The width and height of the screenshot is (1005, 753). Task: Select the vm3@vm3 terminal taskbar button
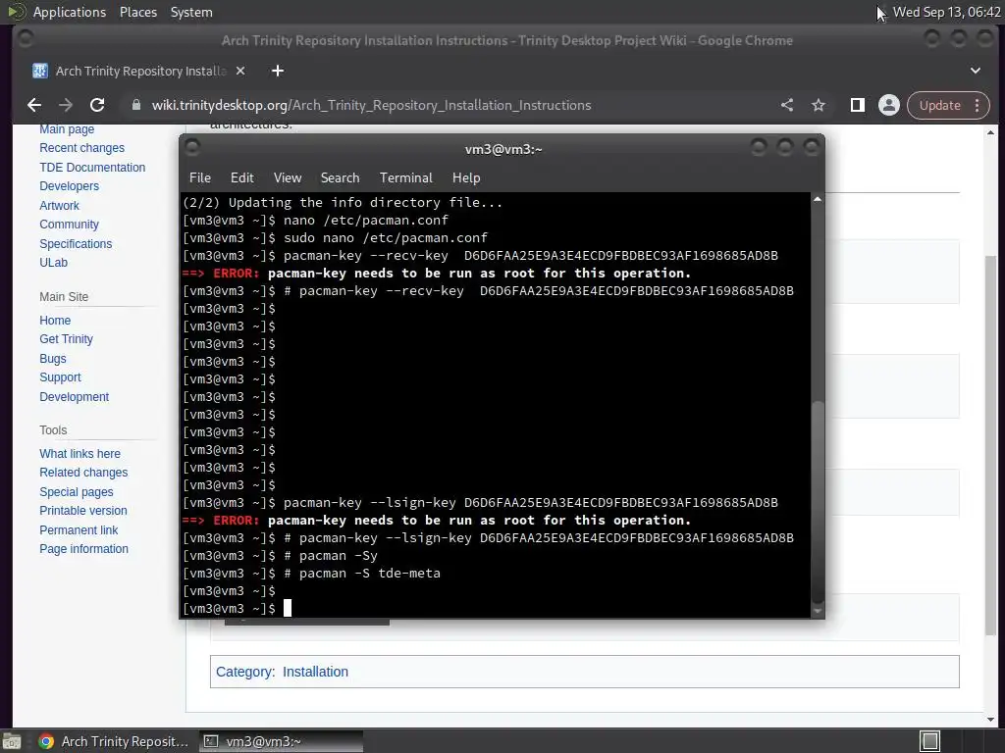click(x=282, y=741)
